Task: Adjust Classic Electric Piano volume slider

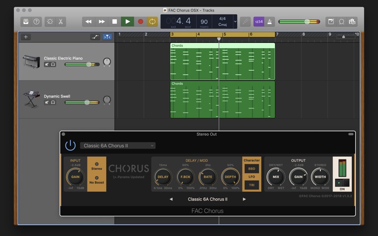Action: pyautogui.click(x=82, y=64)
